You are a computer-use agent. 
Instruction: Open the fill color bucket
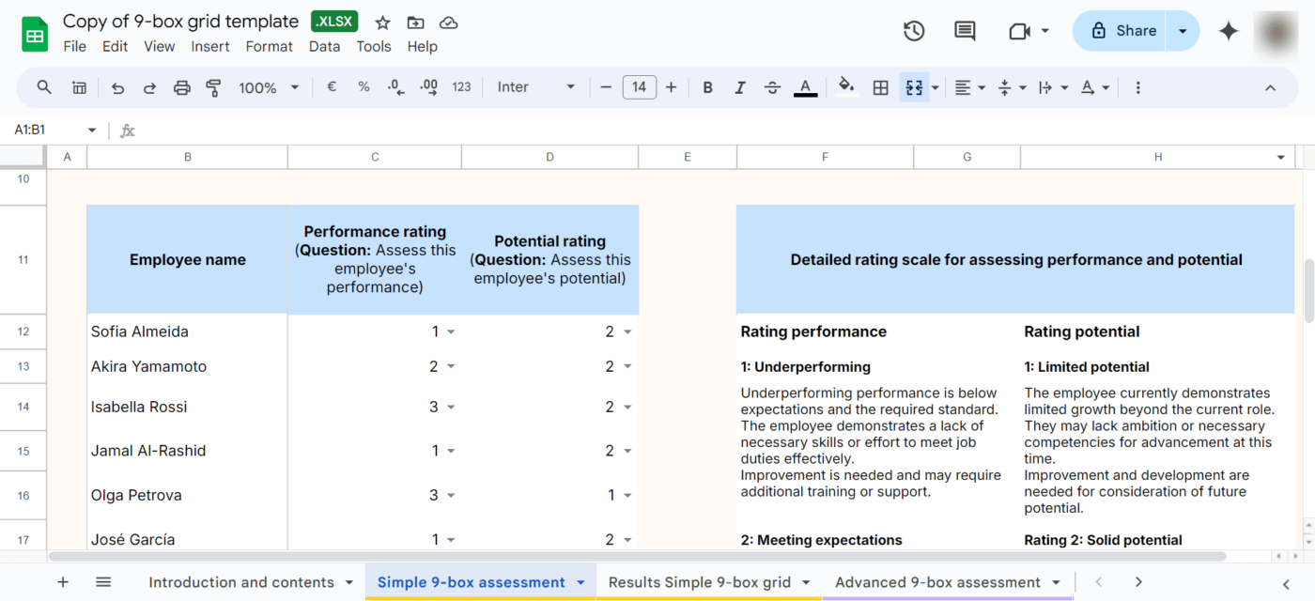846,87
